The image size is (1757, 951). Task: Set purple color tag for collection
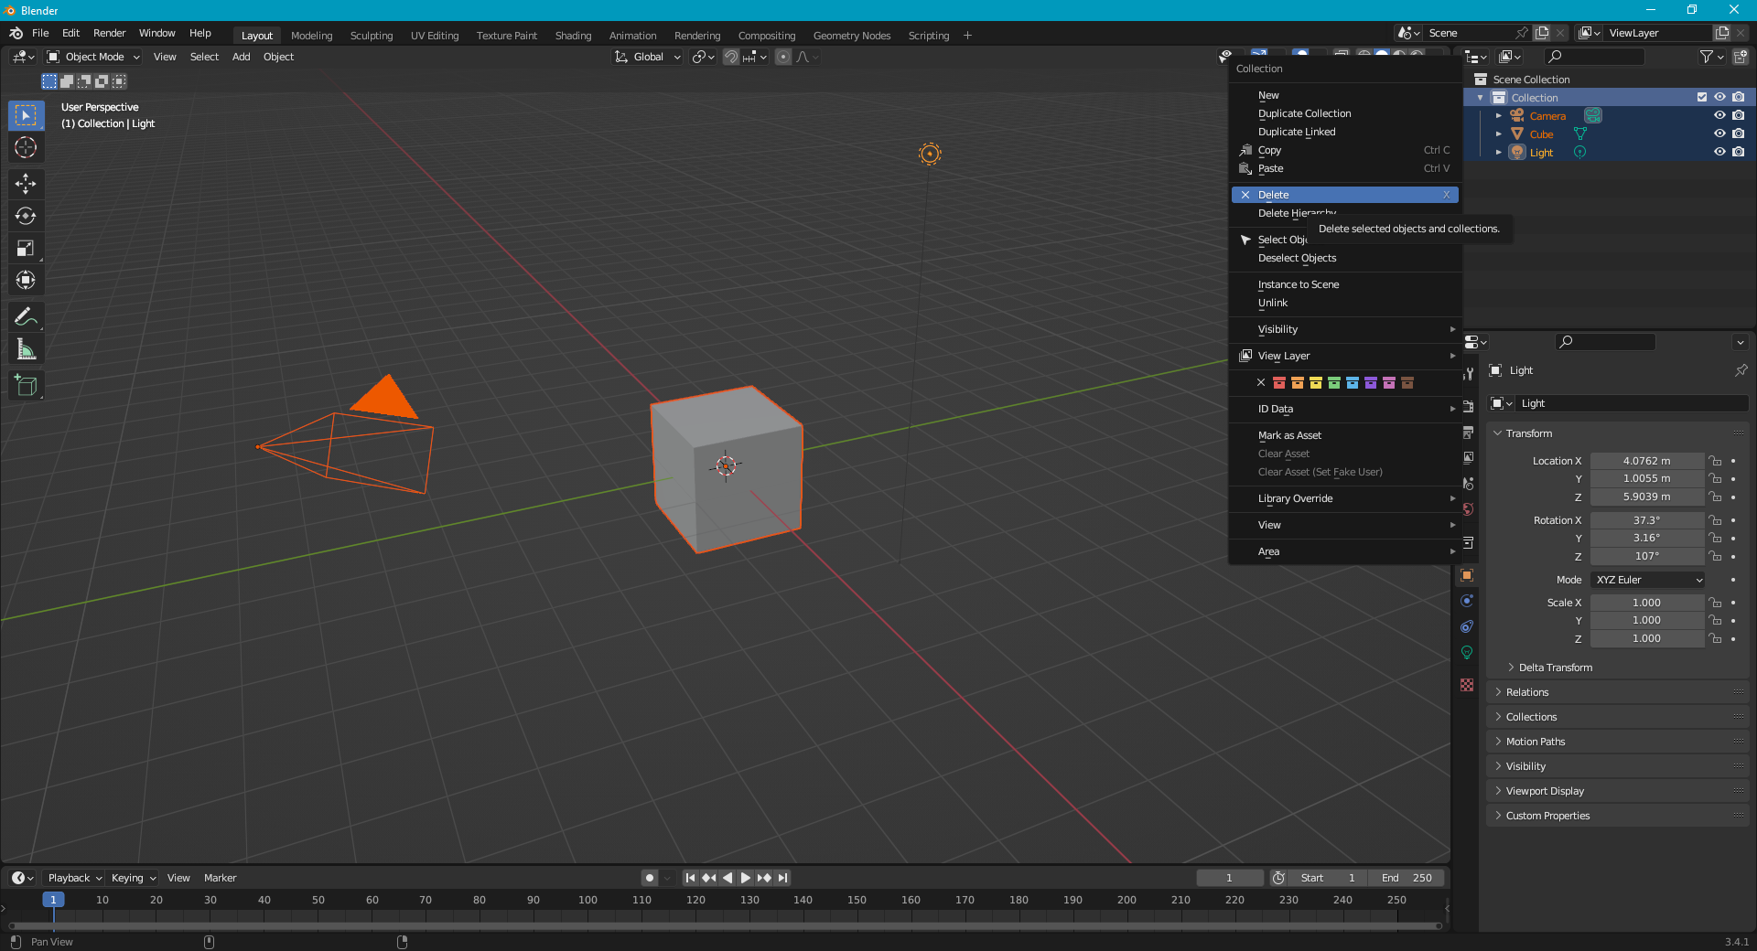1371,382
